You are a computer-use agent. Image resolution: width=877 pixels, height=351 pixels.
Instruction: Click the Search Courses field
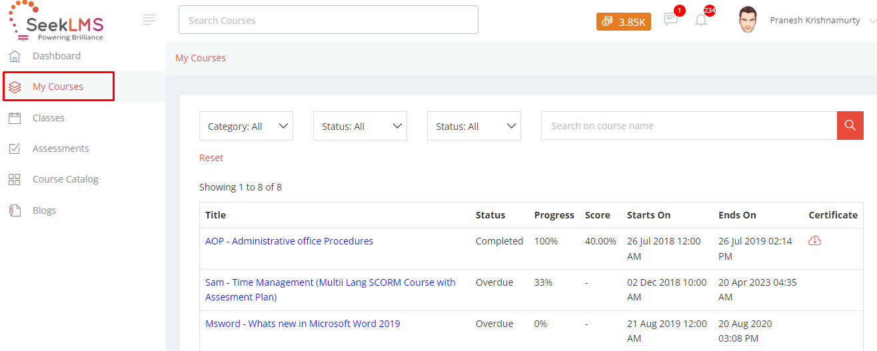[329, 20]
